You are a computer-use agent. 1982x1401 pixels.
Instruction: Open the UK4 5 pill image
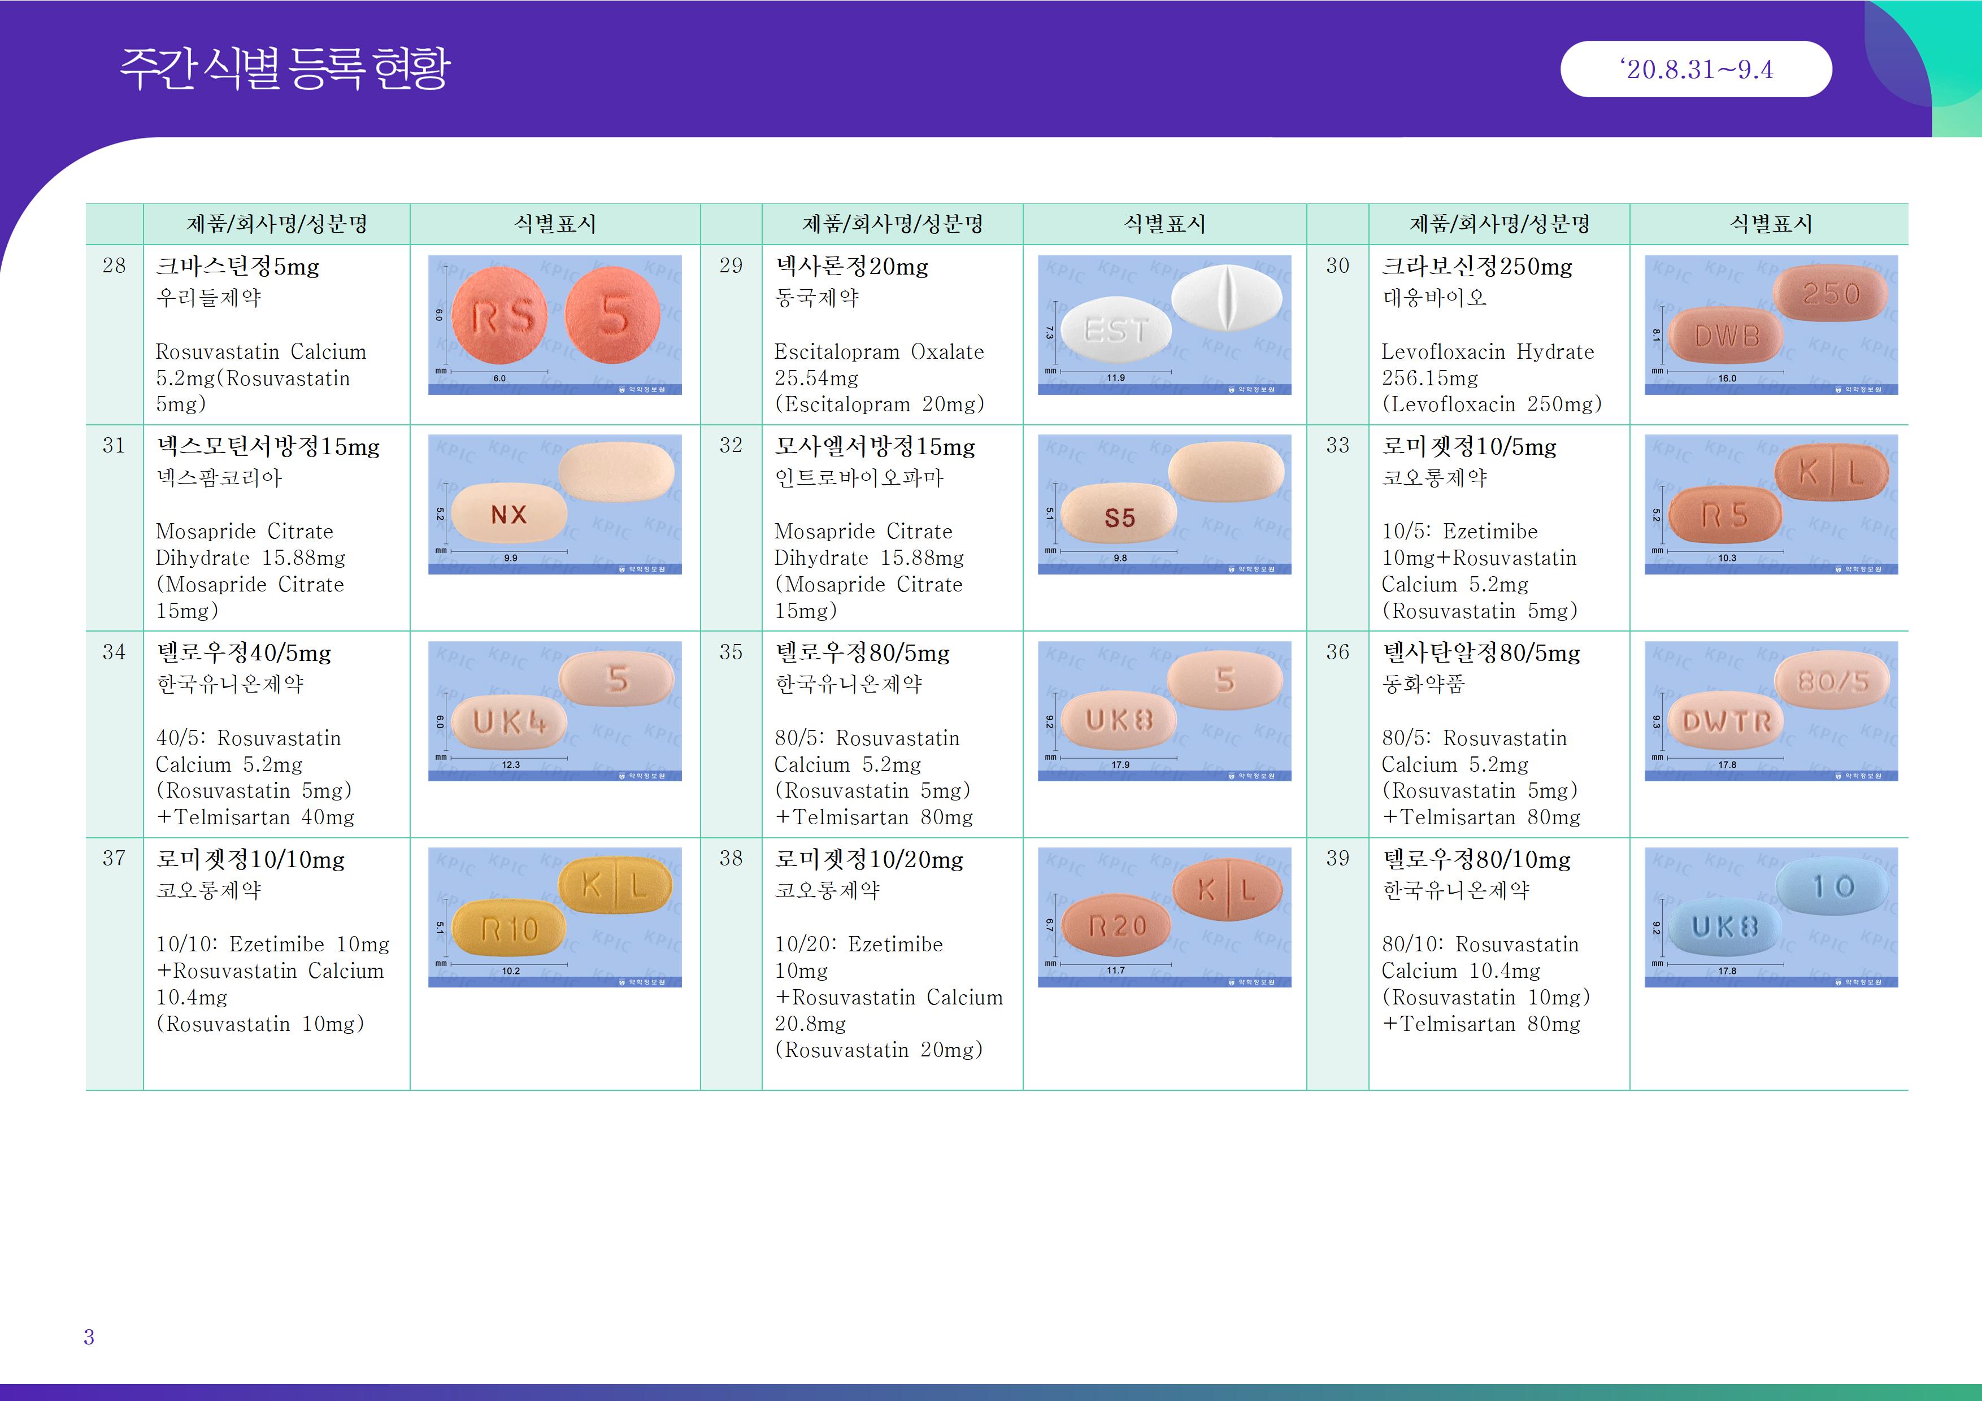pos(554,711)
